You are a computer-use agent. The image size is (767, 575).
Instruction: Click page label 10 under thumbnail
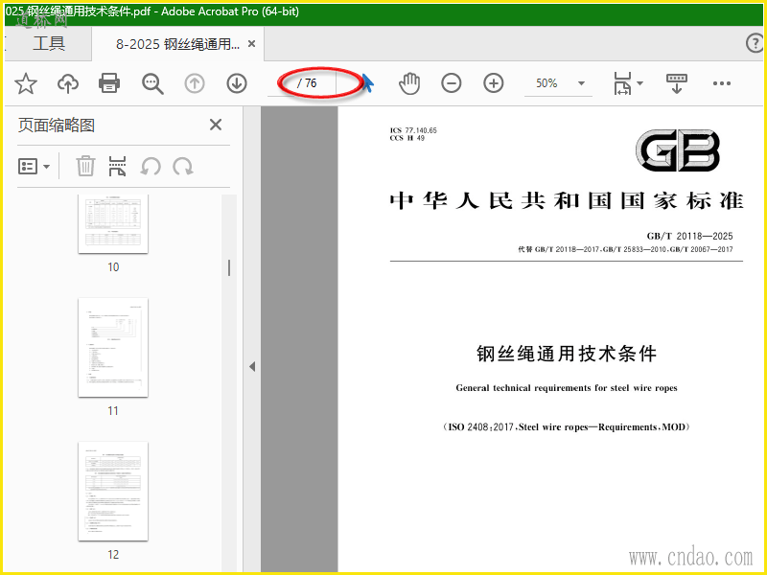point(113,267)
